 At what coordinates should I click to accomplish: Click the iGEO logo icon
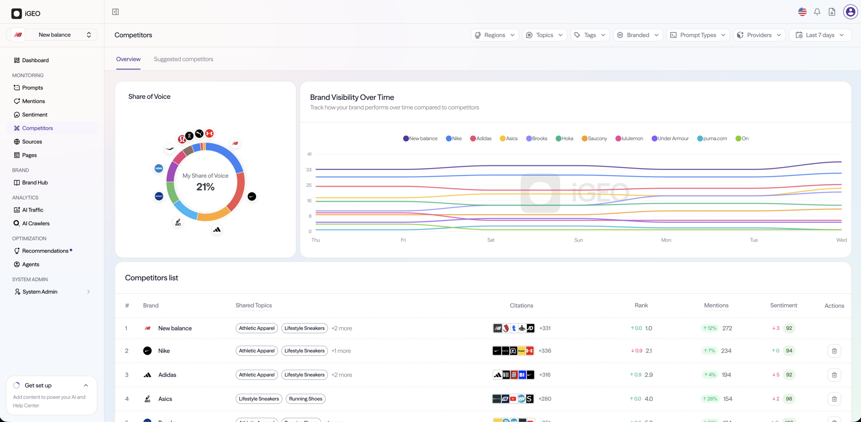click(x=16, y=13)
